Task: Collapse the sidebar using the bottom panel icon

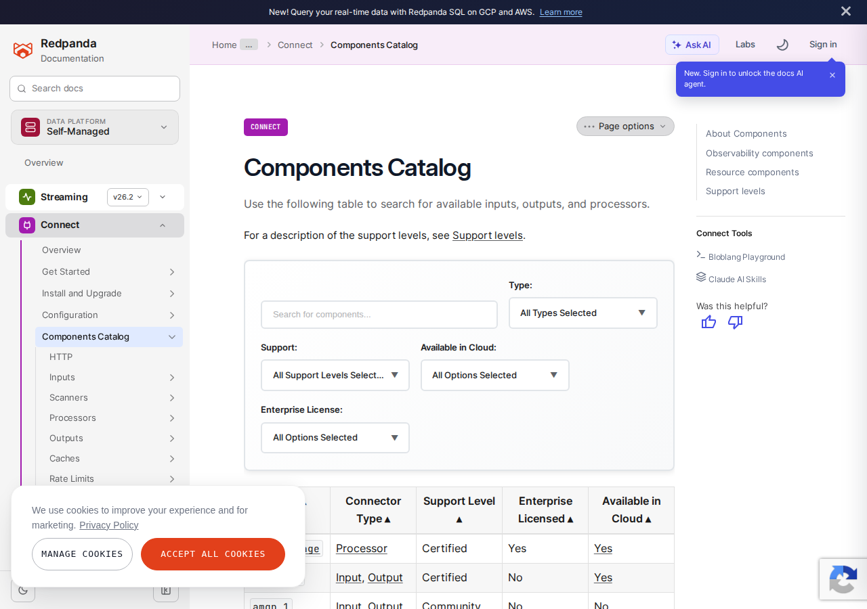Action: point(166,590)
